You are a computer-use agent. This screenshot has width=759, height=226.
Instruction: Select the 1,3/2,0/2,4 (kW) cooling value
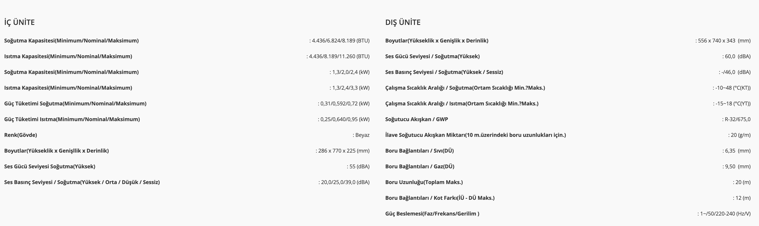pyautogui.click(x=350, y=72)
